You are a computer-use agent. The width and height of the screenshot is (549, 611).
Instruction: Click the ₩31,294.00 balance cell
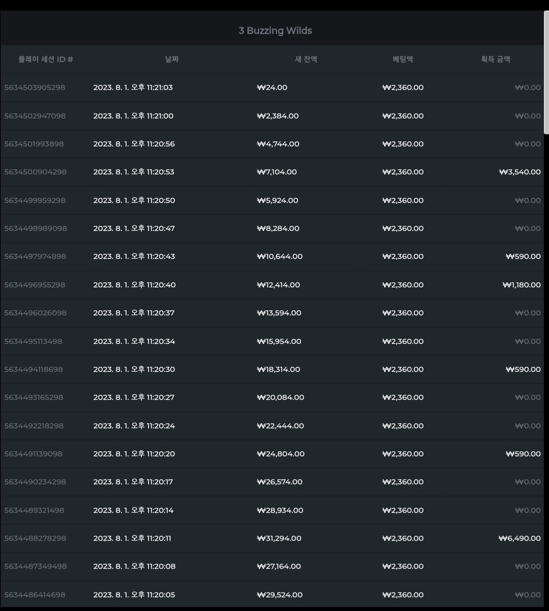[x=279, y=538]
